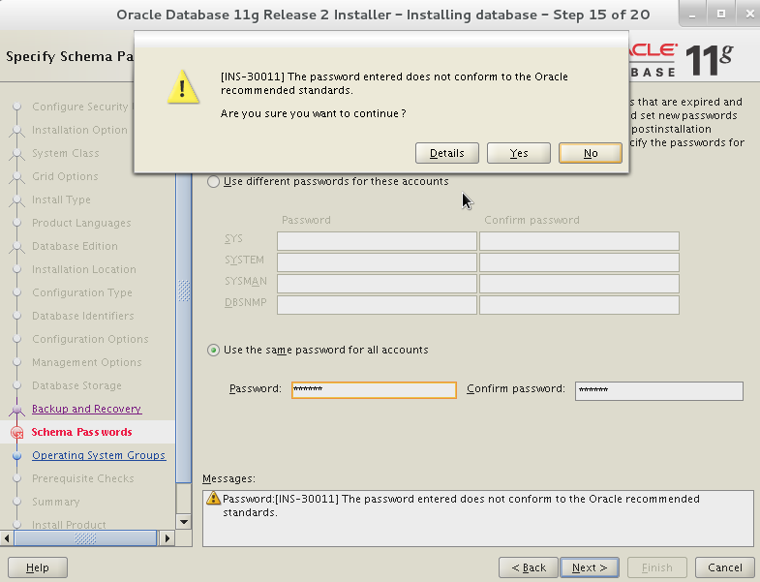Click the INS-30011 message in Messages box
The height and width of the screenshot is (582, 760).
coord(461,505)
